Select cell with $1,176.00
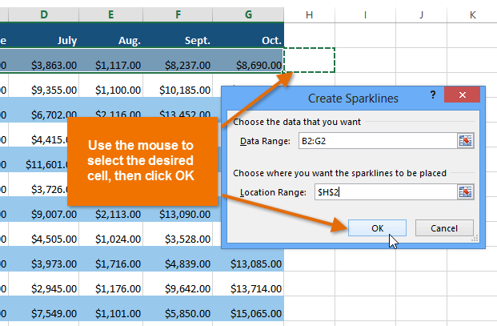 111,284
